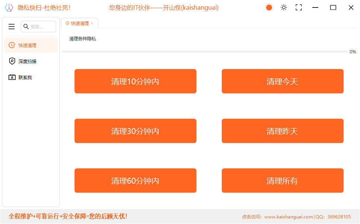Click title text 隐私快扫-杜绝社死!
360x224 pixels.
click(44, 8)
